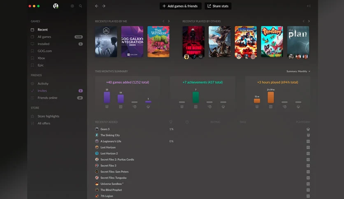Show next games in Recently Played By Others

coord(309,21)
